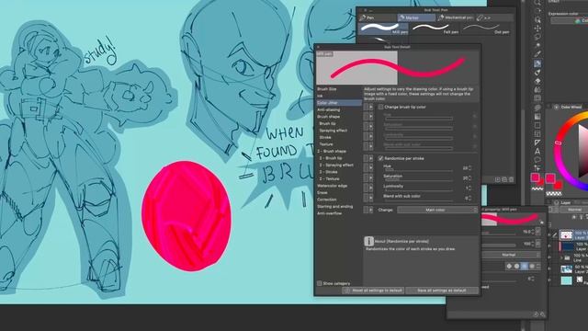Click the opacity dynamics button
The height and width of the screenshot is (331, 588).
tap(537, 244)
